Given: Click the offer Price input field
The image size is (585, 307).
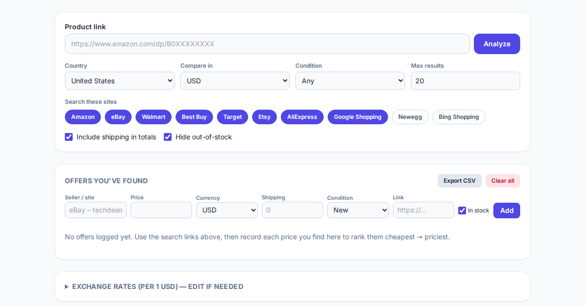Looking at the screenshot, I should (x=161, y=210).
